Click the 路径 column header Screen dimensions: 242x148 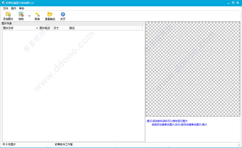(105, 28)
